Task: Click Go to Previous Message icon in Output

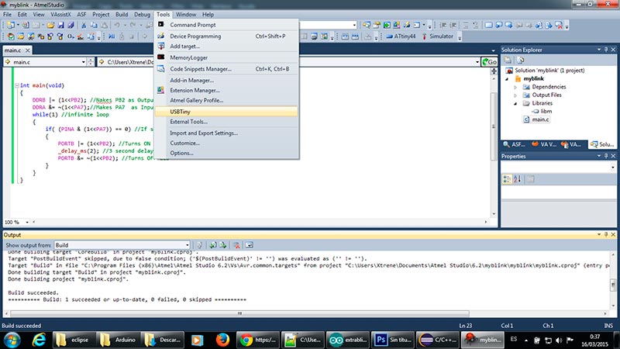Action: pyautogui.click(x=213, y=245)
